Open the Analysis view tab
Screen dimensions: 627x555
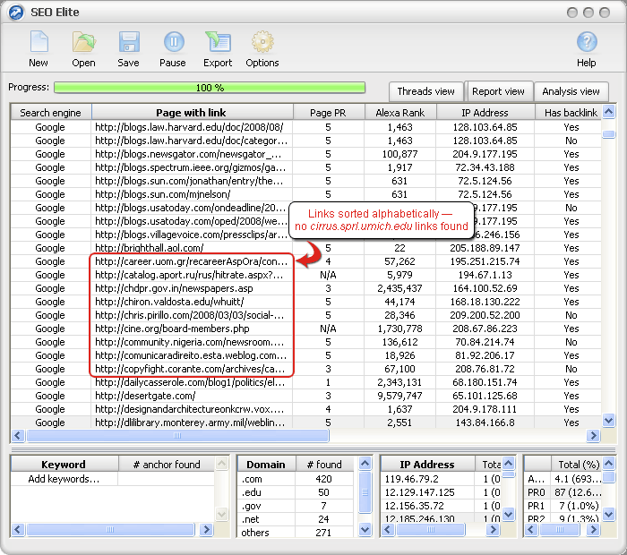[571, 91]
